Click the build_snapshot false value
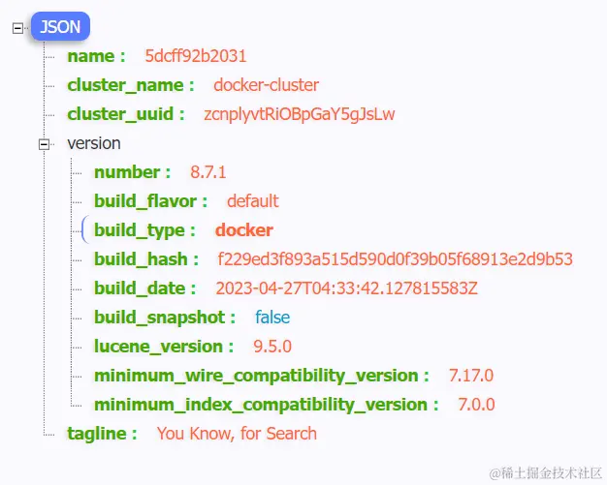The height and width of the screenshot is (485, 607). [x=272, y=318]
